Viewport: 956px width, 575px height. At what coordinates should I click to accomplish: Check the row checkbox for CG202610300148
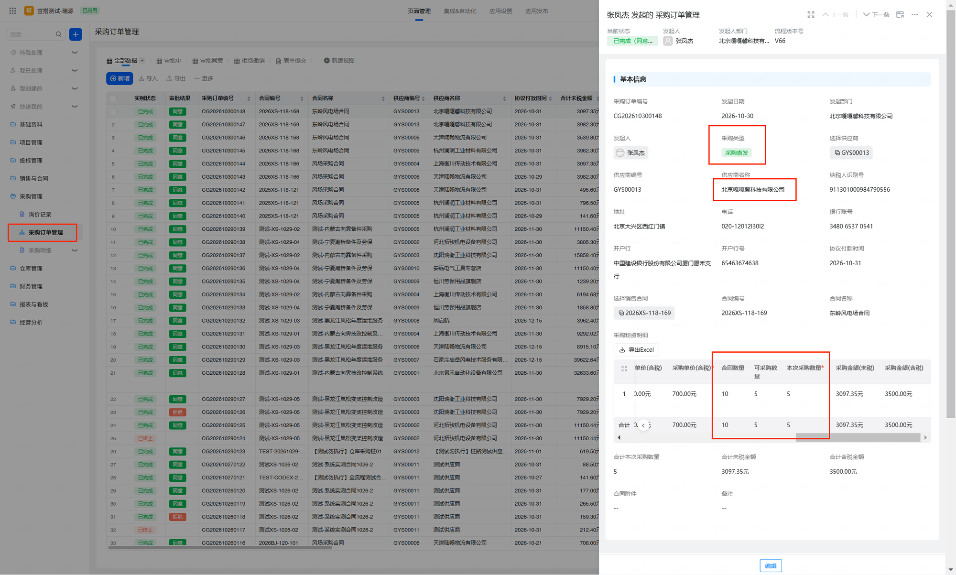[113, 111]
